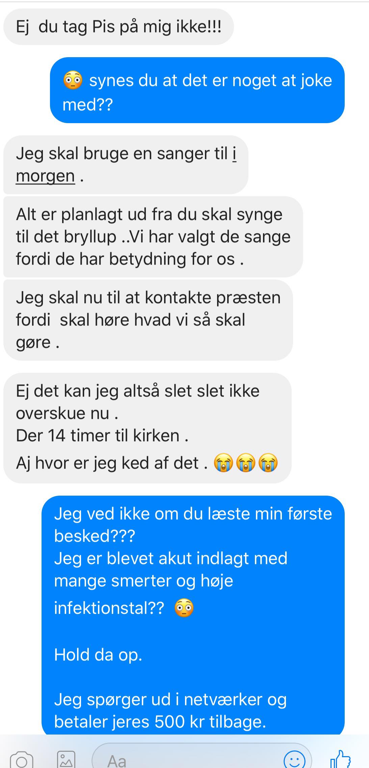Tap message 'Jeg skal nu til at kontakte præsten'
The width and height of the screenshot is (369, 768).
(148, 320)
